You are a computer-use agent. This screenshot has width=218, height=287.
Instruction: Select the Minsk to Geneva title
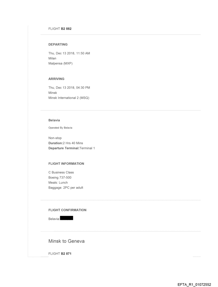click(66, 241)
